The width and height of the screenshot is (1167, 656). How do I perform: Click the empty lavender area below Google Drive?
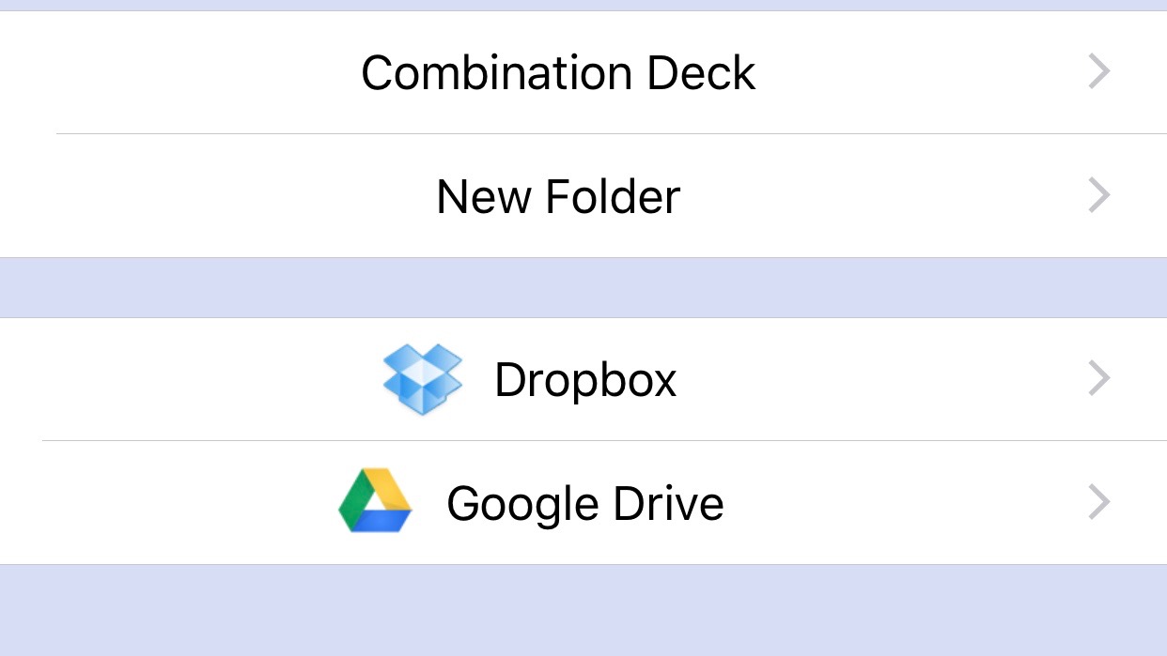[x=583, y=612]
